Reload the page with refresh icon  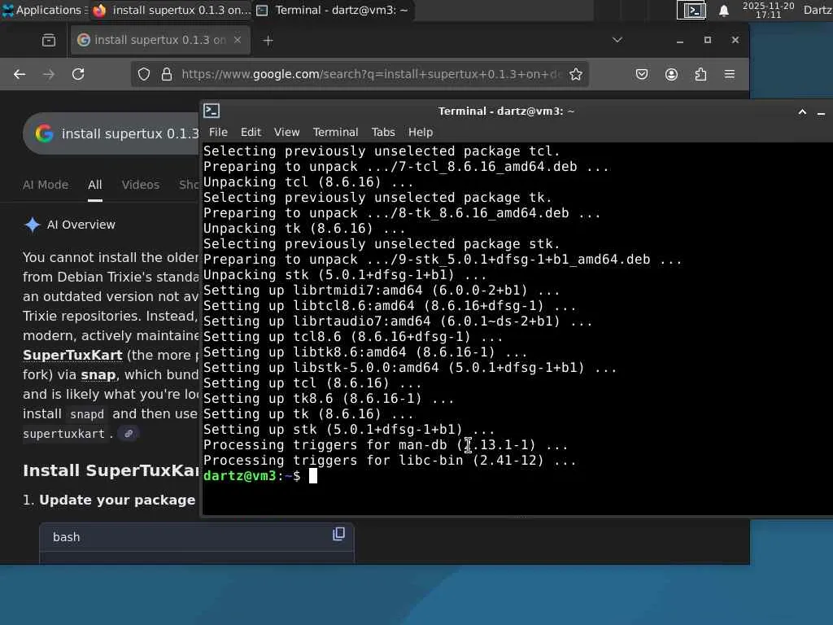coord(78,74)
